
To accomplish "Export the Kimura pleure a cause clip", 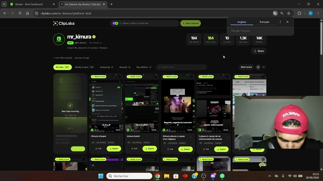I will [x=185, y=149].
